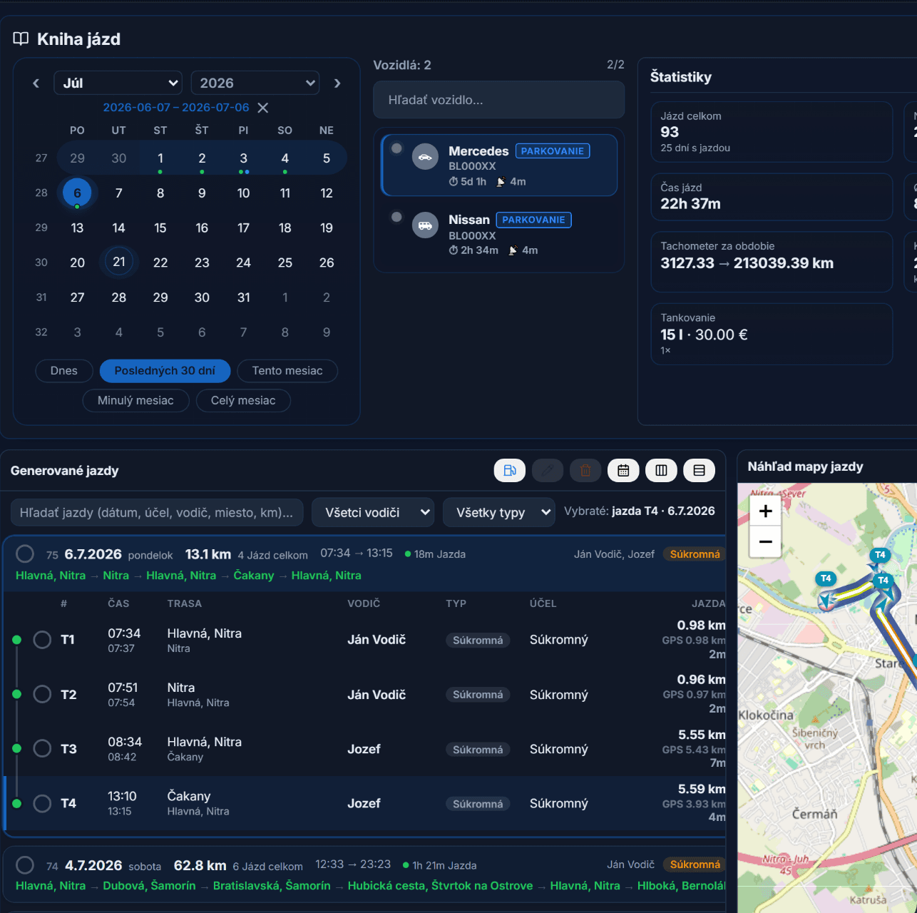
Task: Click the Jázd celkom 93 statistic card
Action: tap(772, 132)
